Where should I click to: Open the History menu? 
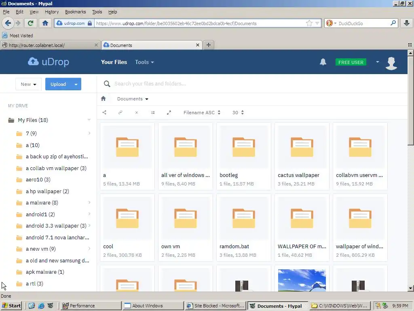coord(52,12)
